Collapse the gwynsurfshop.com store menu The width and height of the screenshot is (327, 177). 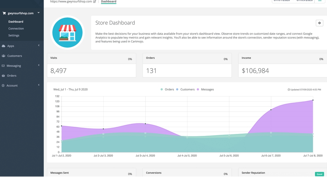[39, 13]
